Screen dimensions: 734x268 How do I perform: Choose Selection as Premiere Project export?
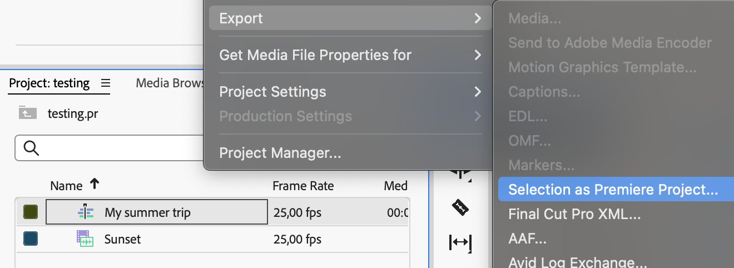[613, 190]
